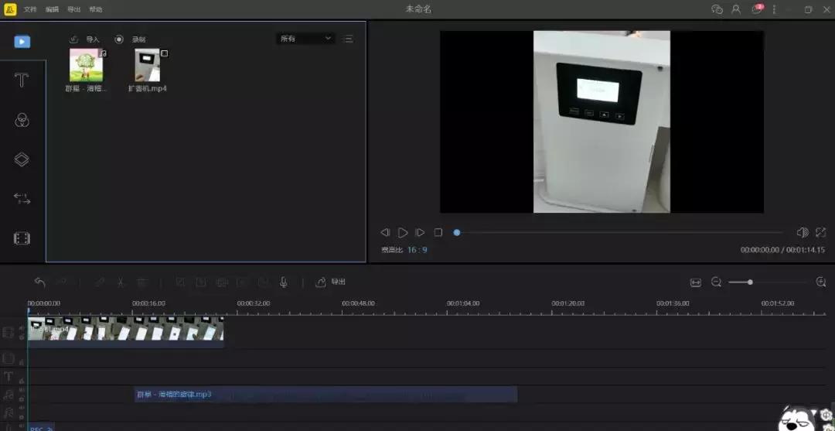This screenshot has width=835, height=431.
Task: Toggle the list view of media library
Action: 348,39
